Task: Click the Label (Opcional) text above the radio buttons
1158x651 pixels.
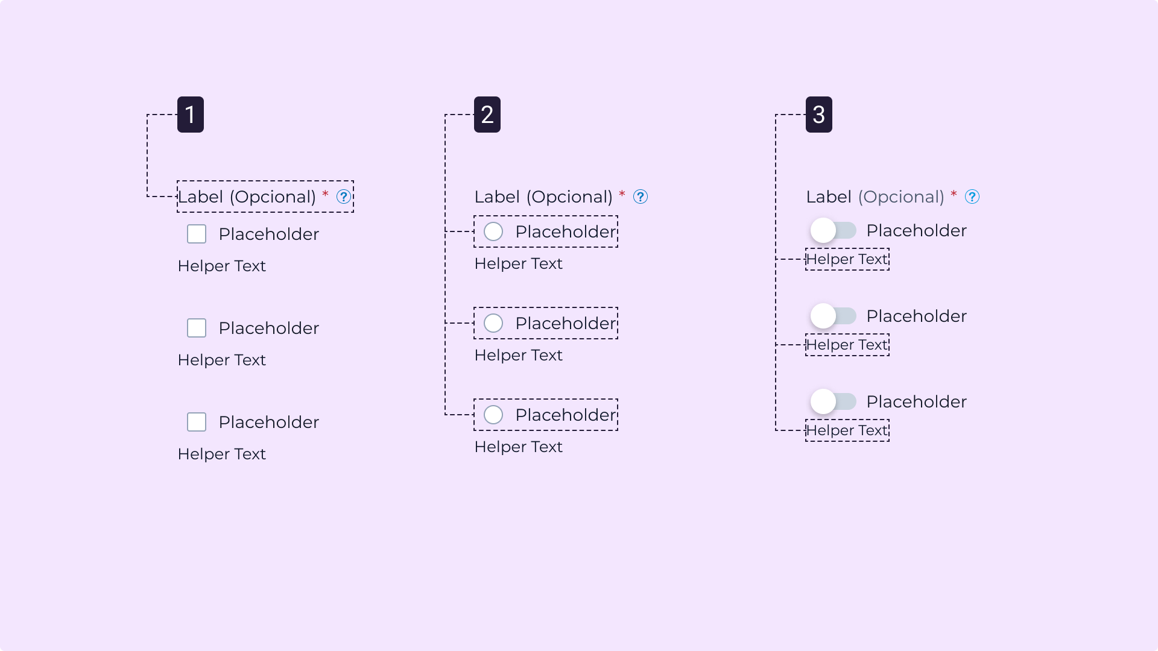Action: tap(543, 197)
